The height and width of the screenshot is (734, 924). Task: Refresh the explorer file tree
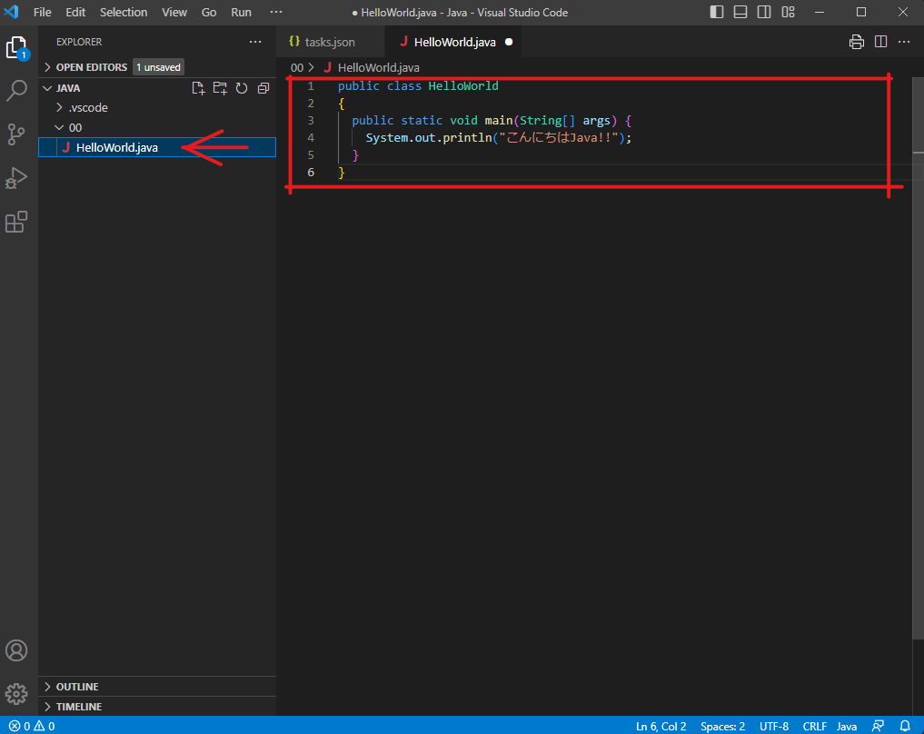[x=242, y=88]
